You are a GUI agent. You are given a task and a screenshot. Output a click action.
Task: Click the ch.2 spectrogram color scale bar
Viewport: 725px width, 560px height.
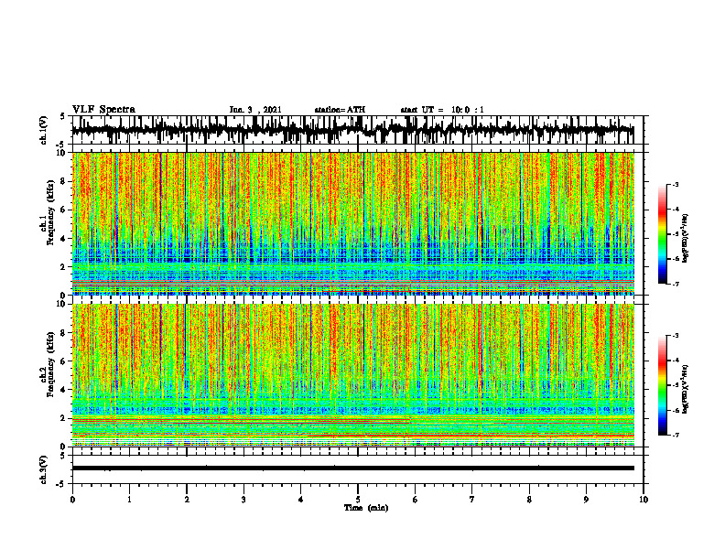click(662, 385)
